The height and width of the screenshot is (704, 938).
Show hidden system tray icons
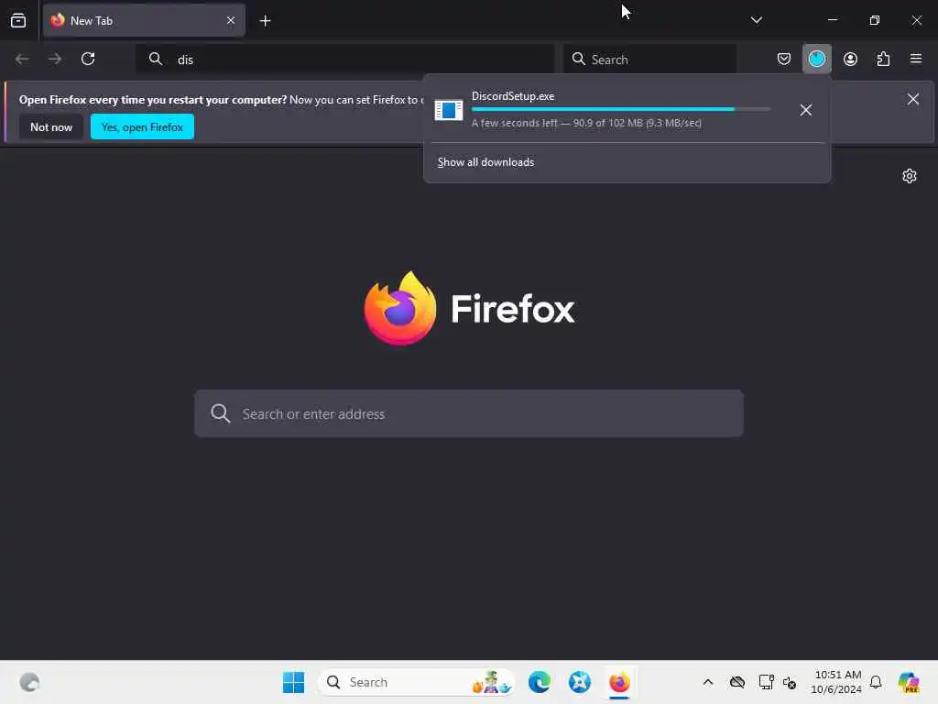(708, 682)
